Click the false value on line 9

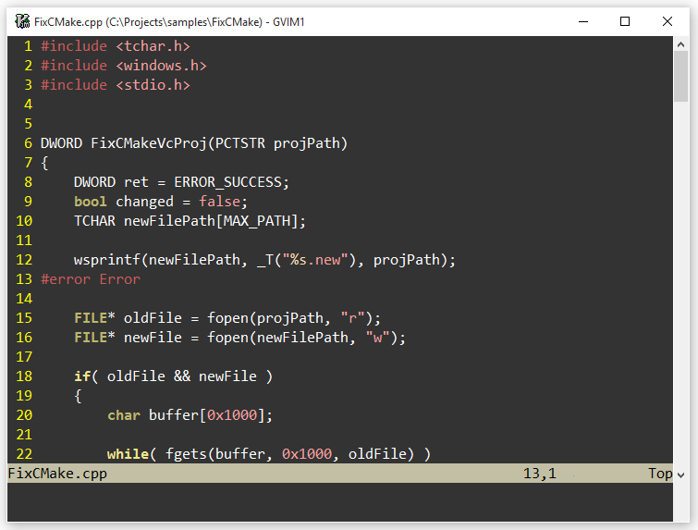tap(223, 202)
